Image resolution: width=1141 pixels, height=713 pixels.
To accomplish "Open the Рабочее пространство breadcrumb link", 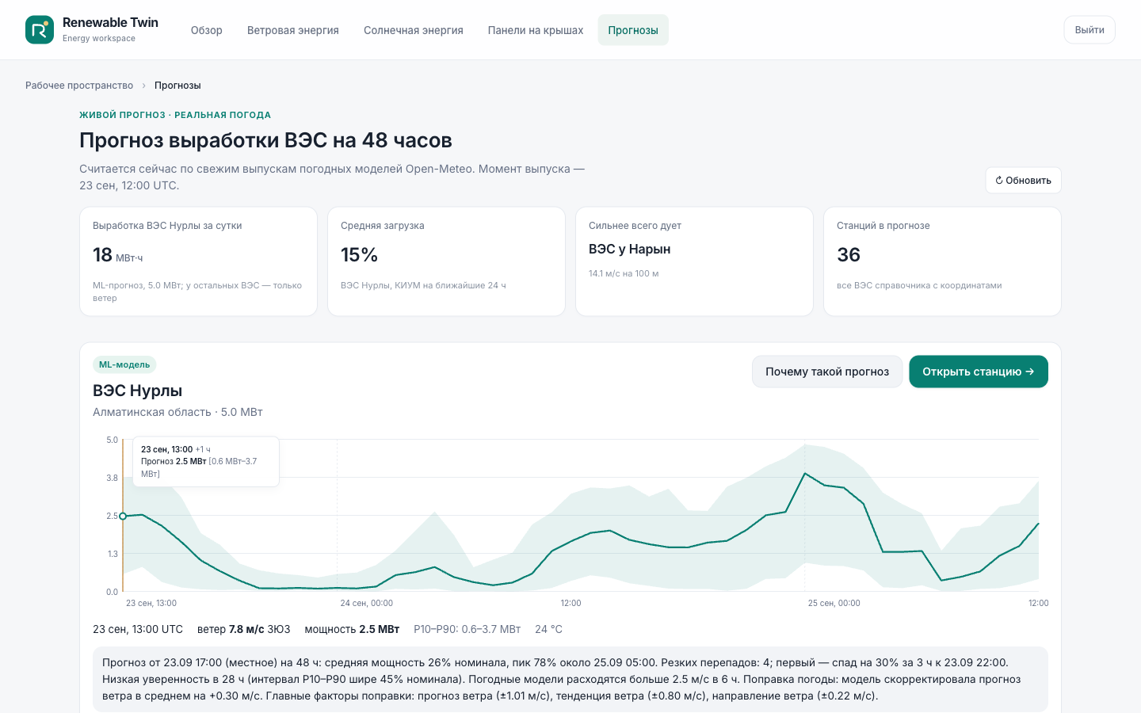I will [79, 86].
